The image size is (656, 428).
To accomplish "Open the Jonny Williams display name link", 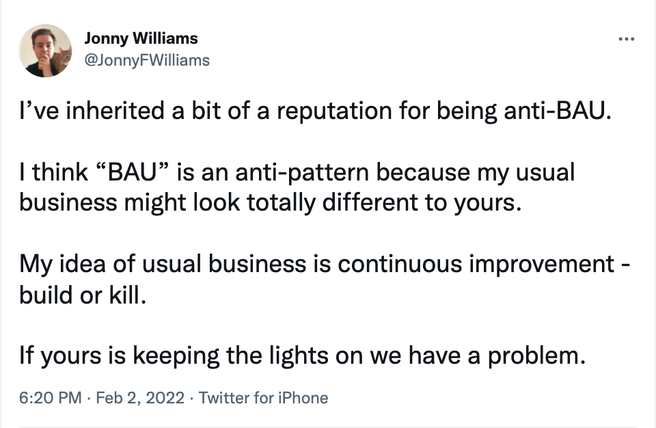I will coord(141,38).
